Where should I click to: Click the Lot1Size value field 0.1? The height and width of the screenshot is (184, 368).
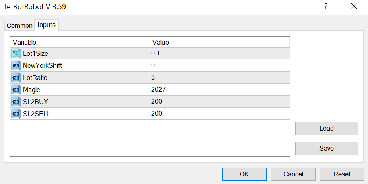click(x=219, y=53)
